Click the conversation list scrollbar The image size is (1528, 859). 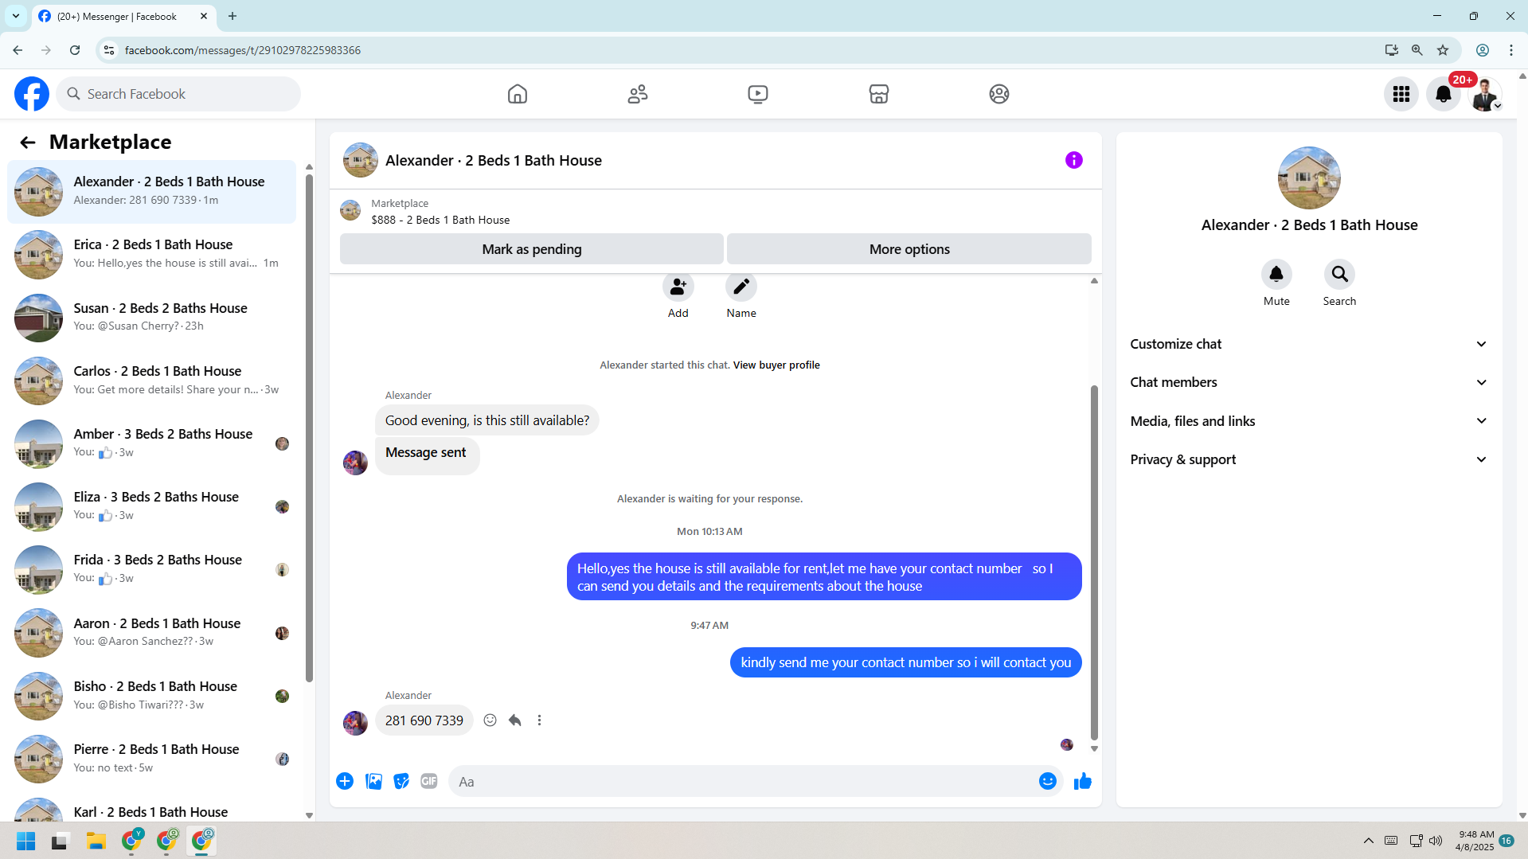(x=310, y=428)
